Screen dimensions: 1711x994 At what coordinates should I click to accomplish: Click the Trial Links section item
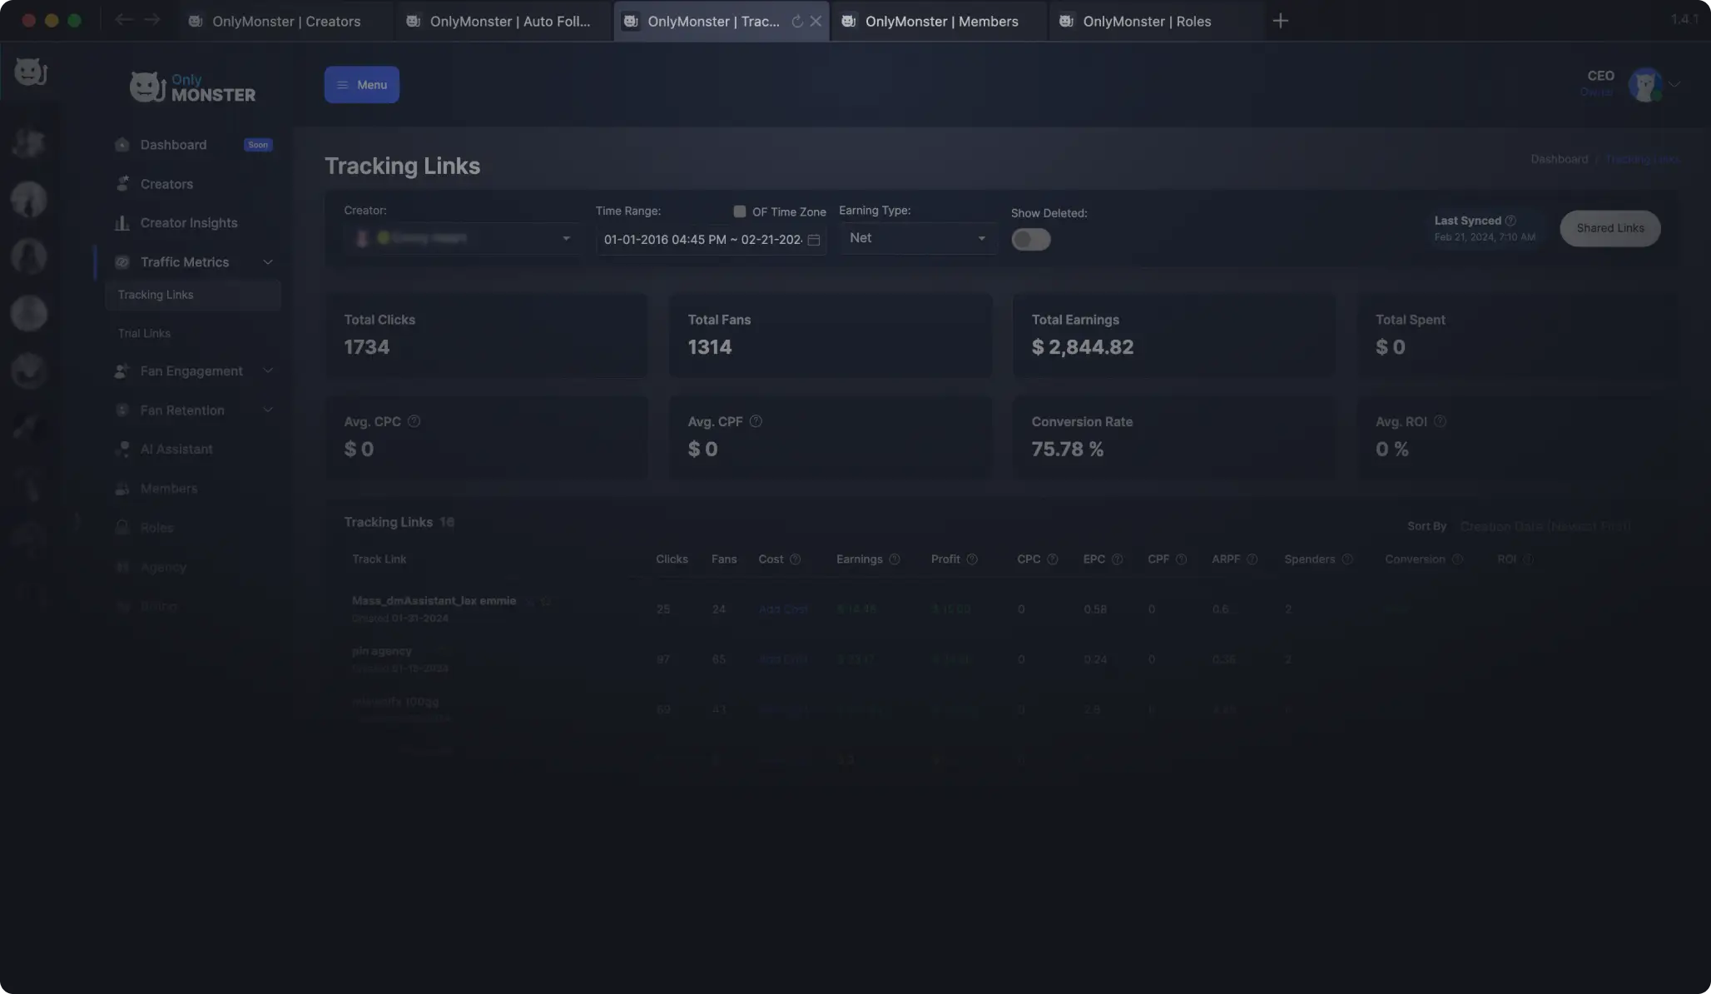[143, 332]
